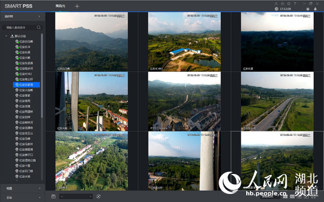Click the search magnifier in the device filter

click(x=39, y=27)
